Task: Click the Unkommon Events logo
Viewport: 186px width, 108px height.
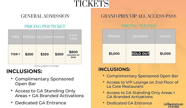Action: [173, 105]
